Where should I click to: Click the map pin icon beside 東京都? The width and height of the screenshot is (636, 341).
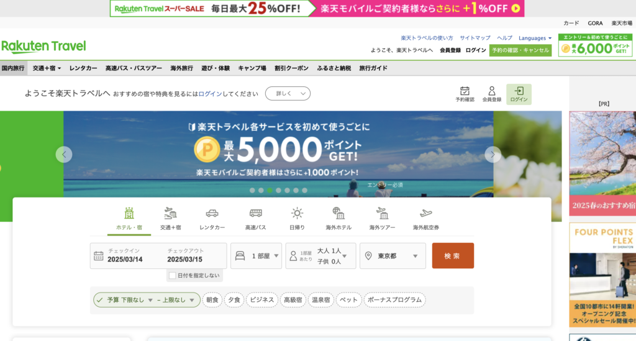click(368, 256)
